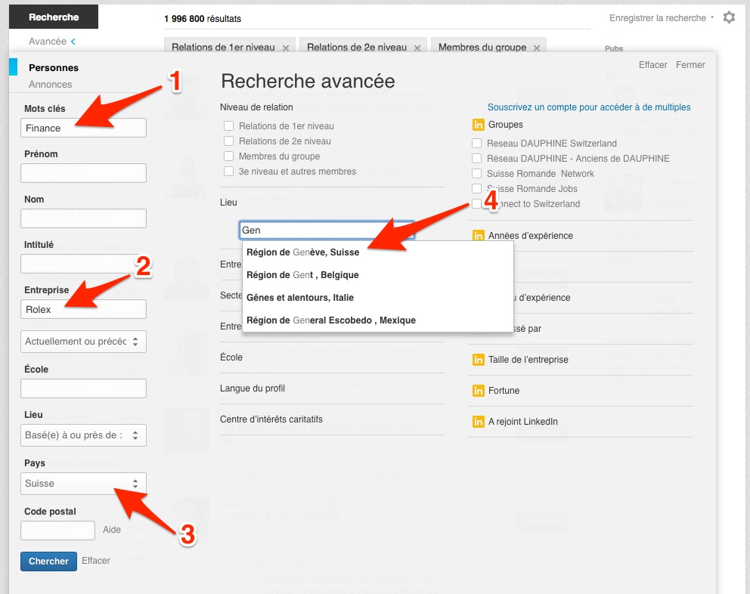Remove the Relations de 1er niveau filter tag
Screen dimensions: 750x594
pyautogui.click(x=286, y=48)
